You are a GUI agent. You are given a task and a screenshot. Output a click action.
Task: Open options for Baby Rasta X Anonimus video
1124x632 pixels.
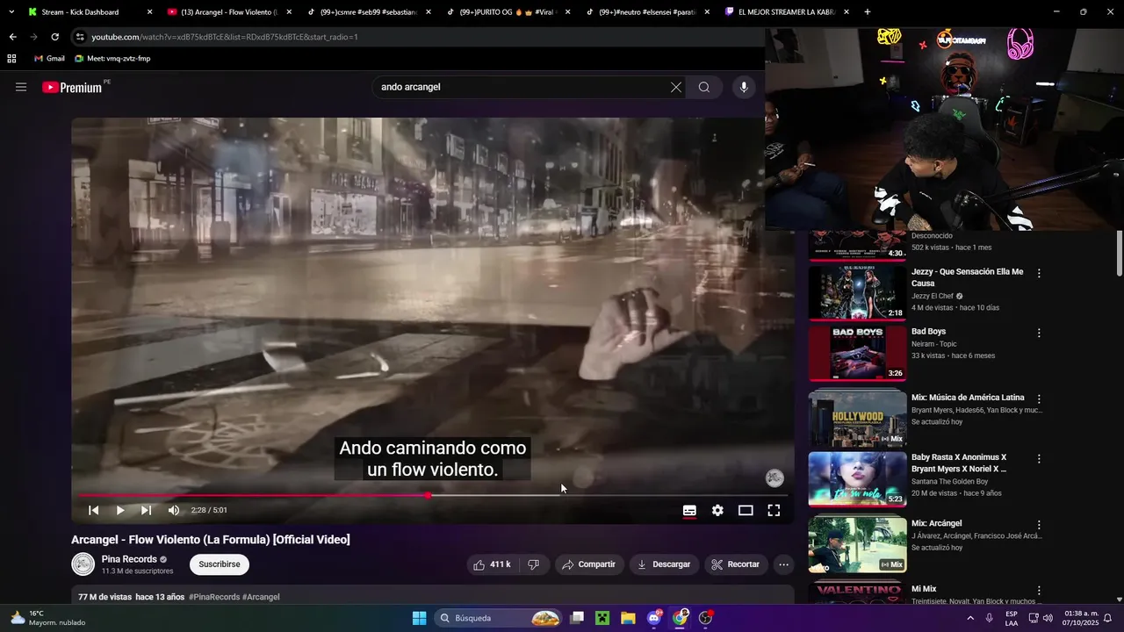point(1039,459)
